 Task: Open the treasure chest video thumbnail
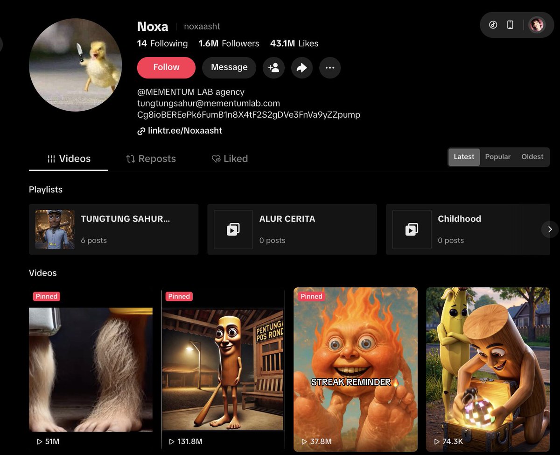(488, 369)
